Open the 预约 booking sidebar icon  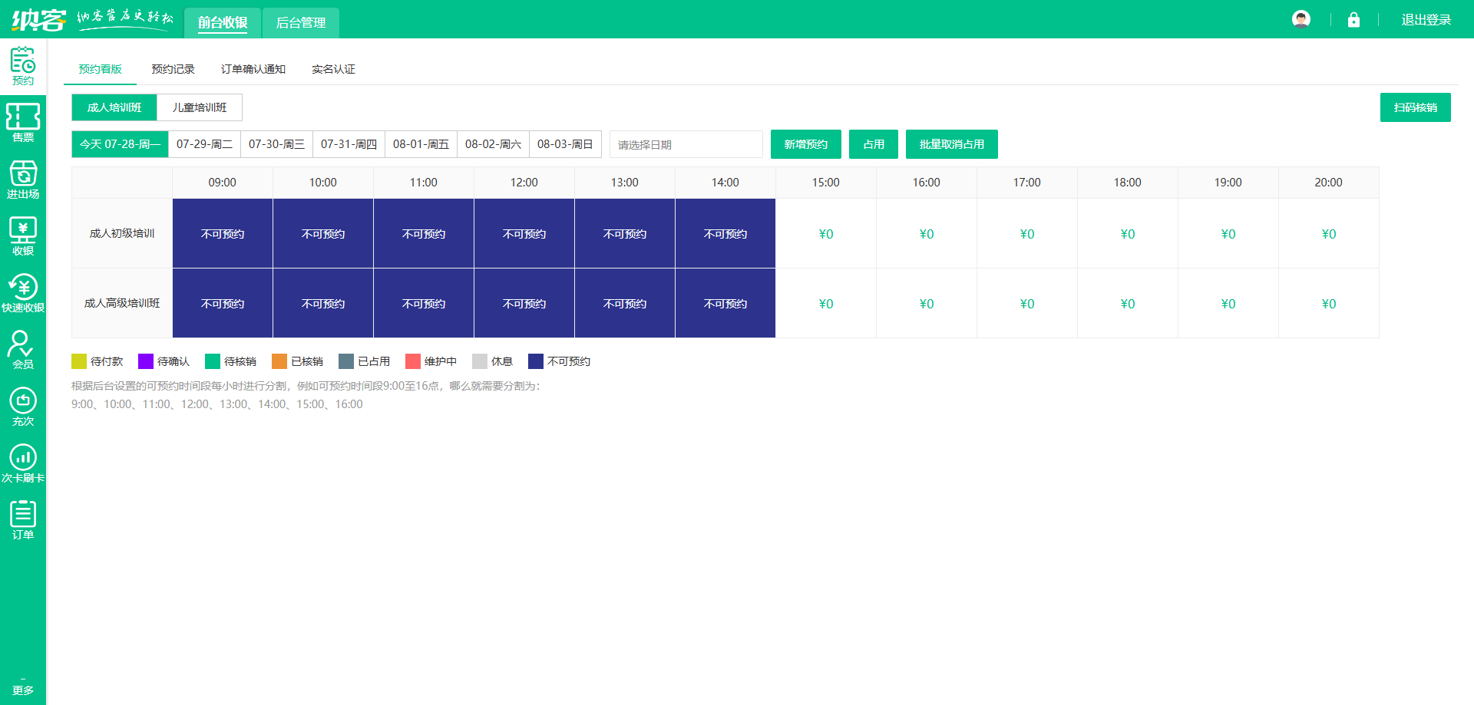click(x=23, y=66)
